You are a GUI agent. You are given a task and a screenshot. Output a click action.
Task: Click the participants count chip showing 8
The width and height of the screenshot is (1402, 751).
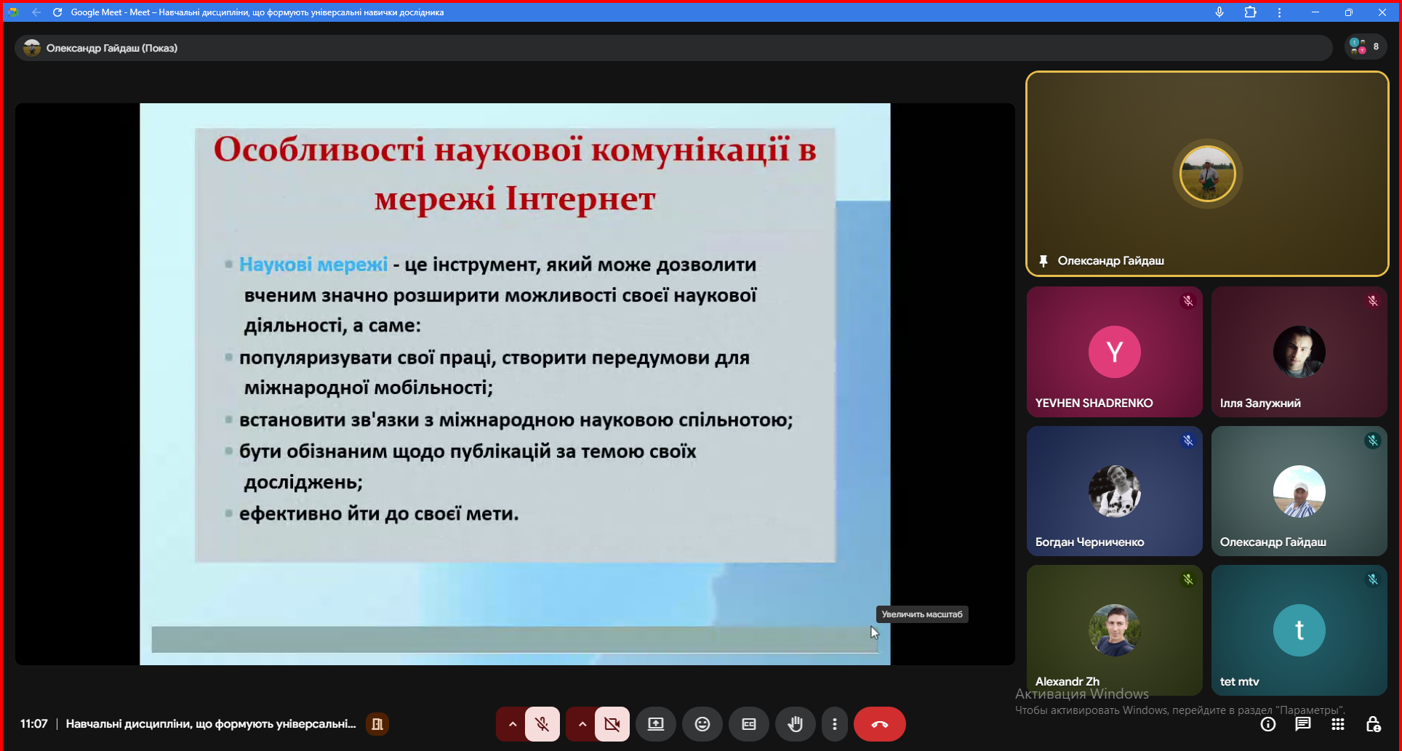pyautogui.click(x=1366, y=47)
